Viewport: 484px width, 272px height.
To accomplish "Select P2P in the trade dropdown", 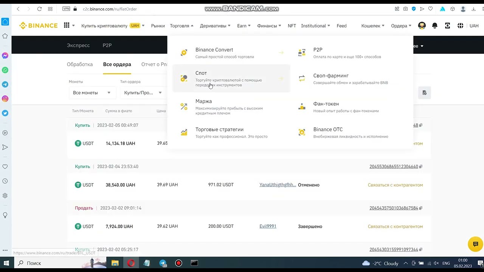I will pyautogui.click(x=349, y=53).
